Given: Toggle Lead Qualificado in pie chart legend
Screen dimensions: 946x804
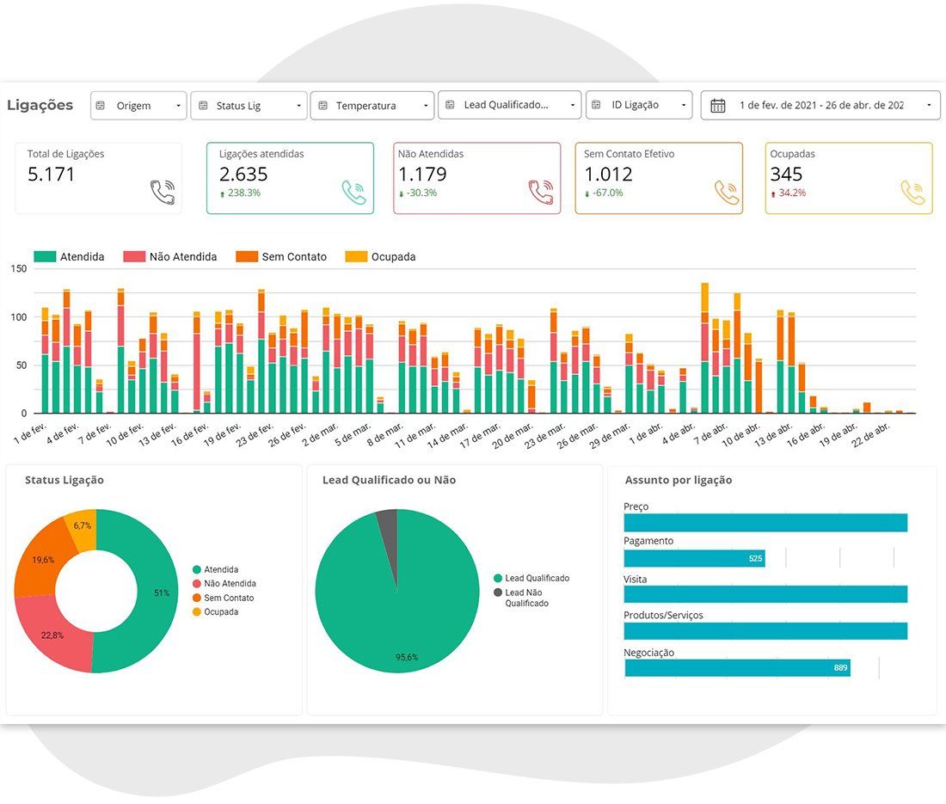Looking at the screenshot, I should click(x=531, y=578).
